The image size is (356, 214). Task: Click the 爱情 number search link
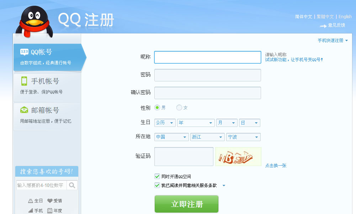[58, 201]
